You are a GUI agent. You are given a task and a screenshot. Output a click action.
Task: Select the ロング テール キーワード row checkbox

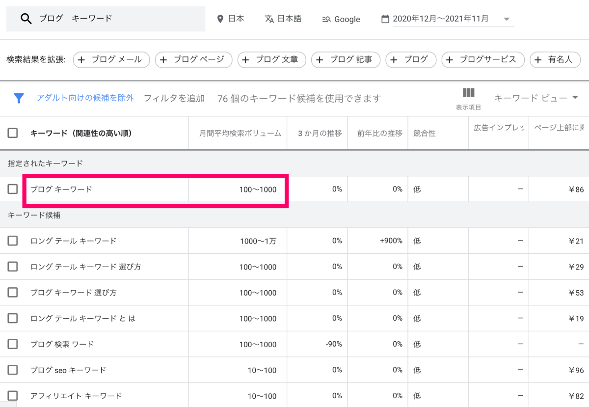tap(13, 241)
